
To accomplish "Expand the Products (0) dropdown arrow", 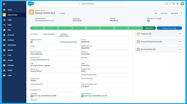I will pyautogui.click(x=180, y=34).
